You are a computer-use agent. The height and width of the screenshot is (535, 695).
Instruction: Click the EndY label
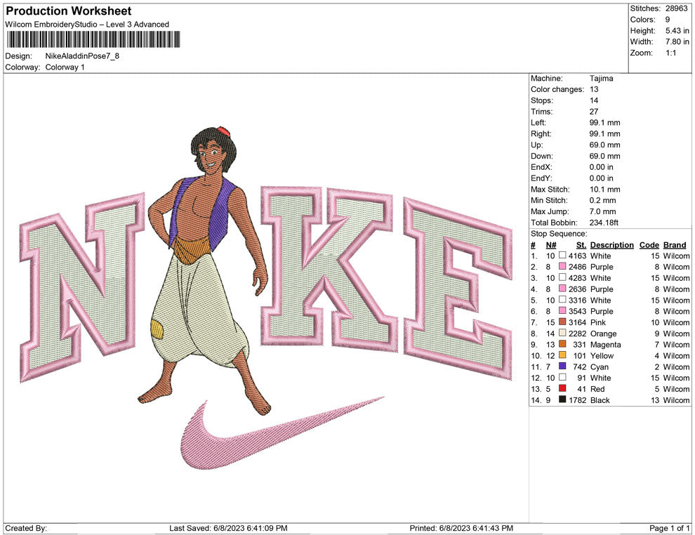click(541, 178)
